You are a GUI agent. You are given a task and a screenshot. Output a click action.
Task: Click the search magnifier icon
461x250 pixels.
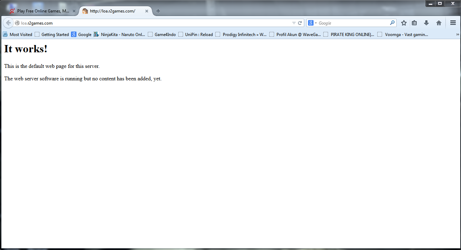pos(392,23)
